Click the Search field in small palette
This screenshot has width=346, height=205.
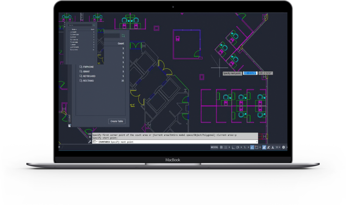[80, 25]
